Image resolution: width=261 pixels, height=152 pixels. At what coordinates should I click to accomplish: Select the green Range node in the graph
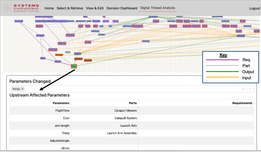tap(74, 66)
